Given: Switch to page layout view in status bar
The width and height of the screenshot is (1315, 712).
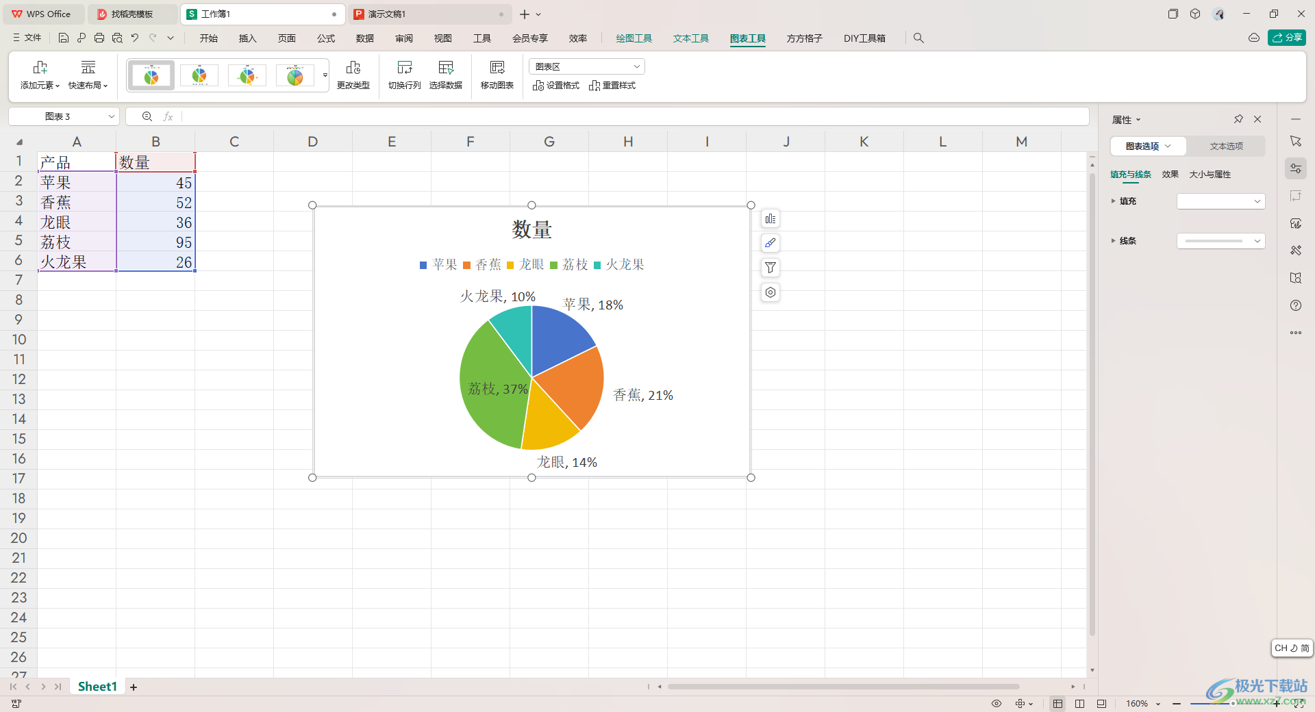Looking at the screenshot, I should click(1080, 704).
